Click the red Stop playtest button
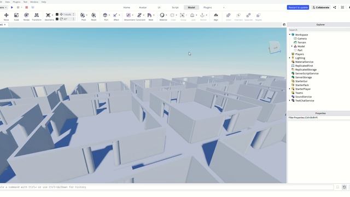The image size is (350, 197). 27,7
